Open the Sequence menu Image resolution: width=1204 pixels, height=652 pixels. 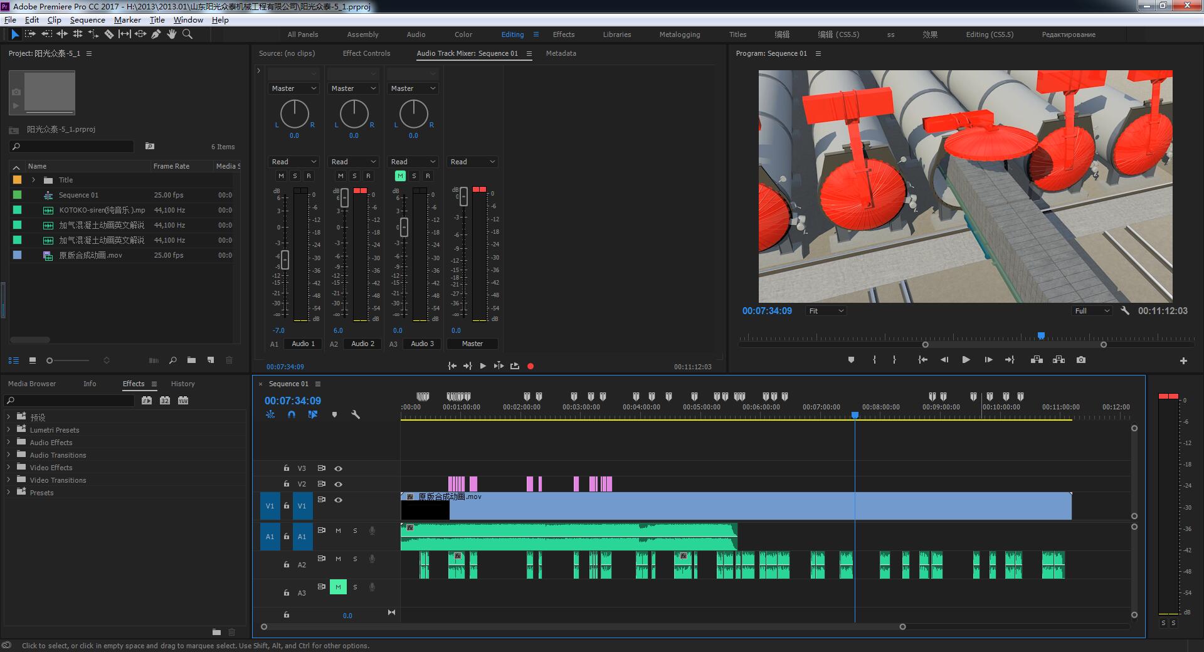coord(87,20)
